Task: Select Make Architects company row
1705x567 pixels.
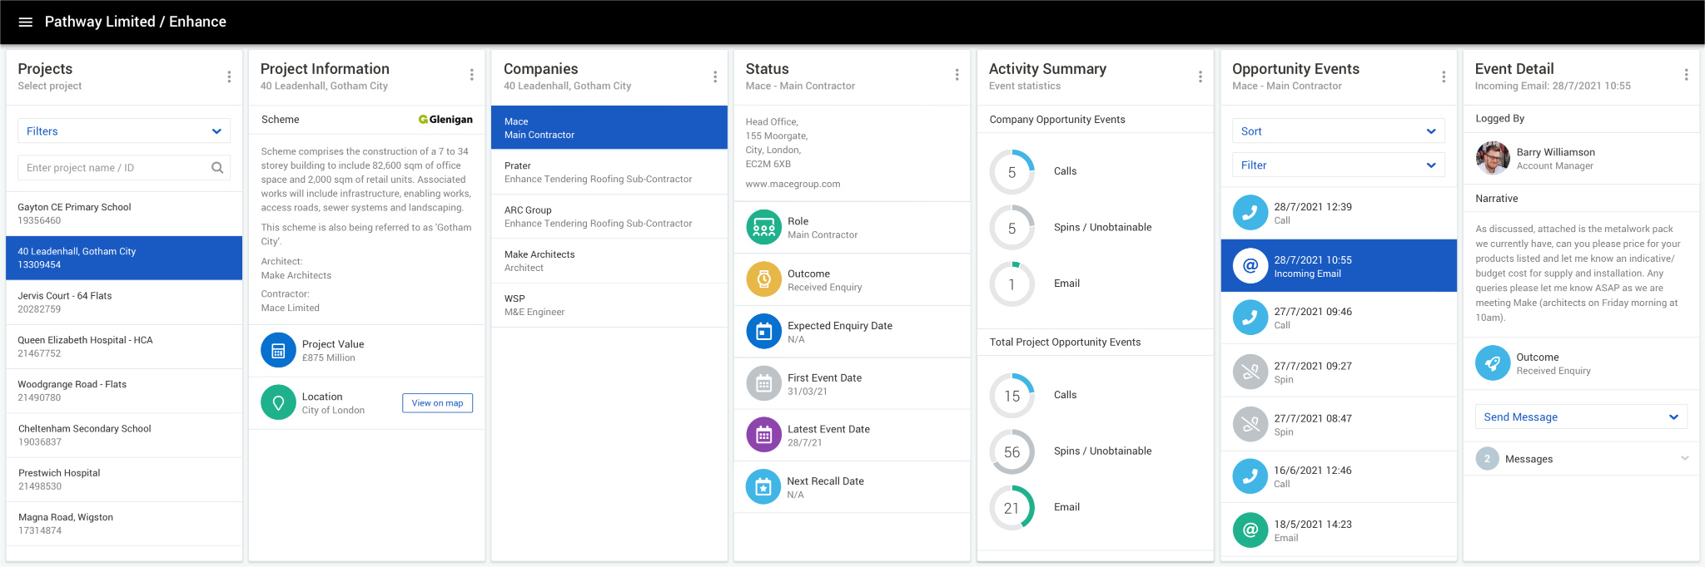Action: coord(609,261)
